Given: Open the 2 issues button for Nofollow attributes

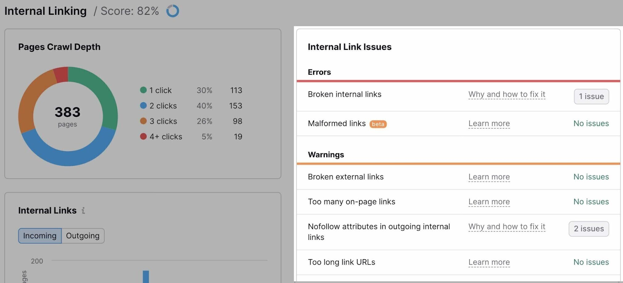Looking at the screenshot, I should pos(589,229).
